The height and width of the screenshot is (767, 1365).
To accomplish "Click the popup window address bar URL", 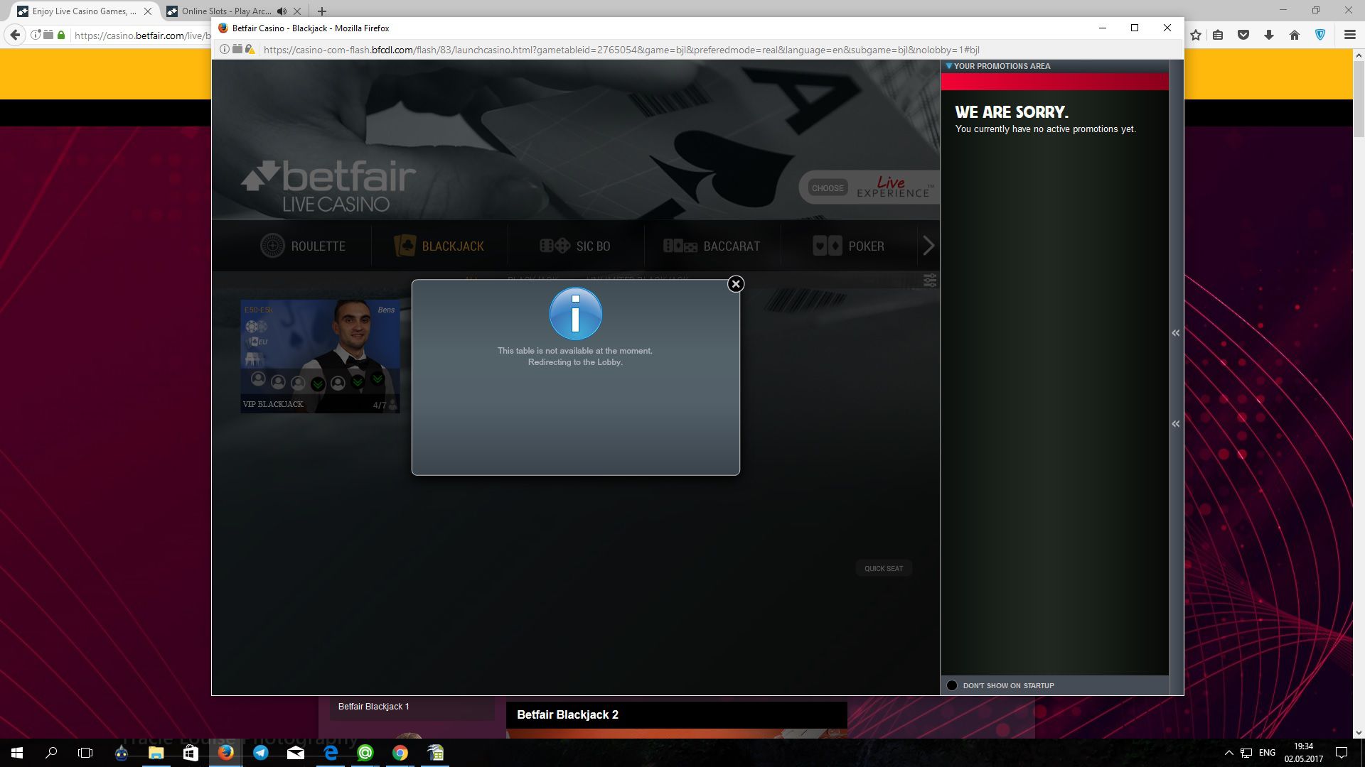I will [621, 50].
